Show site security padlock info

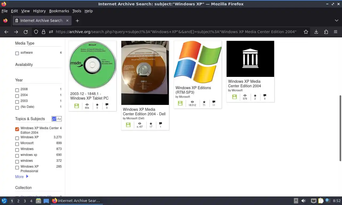click(x=44, y=32)
